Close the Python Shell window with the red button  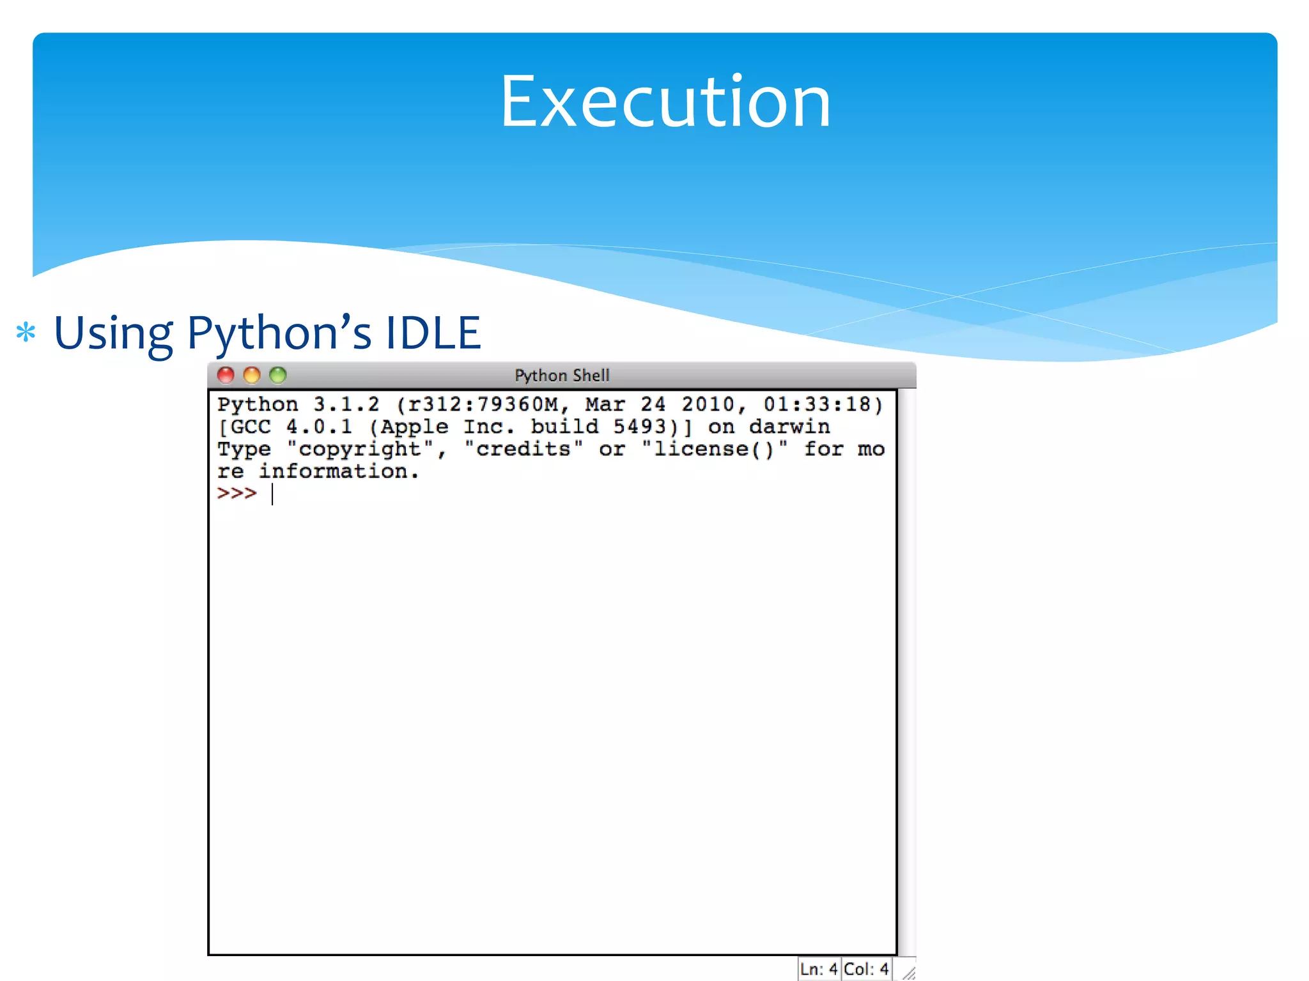click(226, 375)
